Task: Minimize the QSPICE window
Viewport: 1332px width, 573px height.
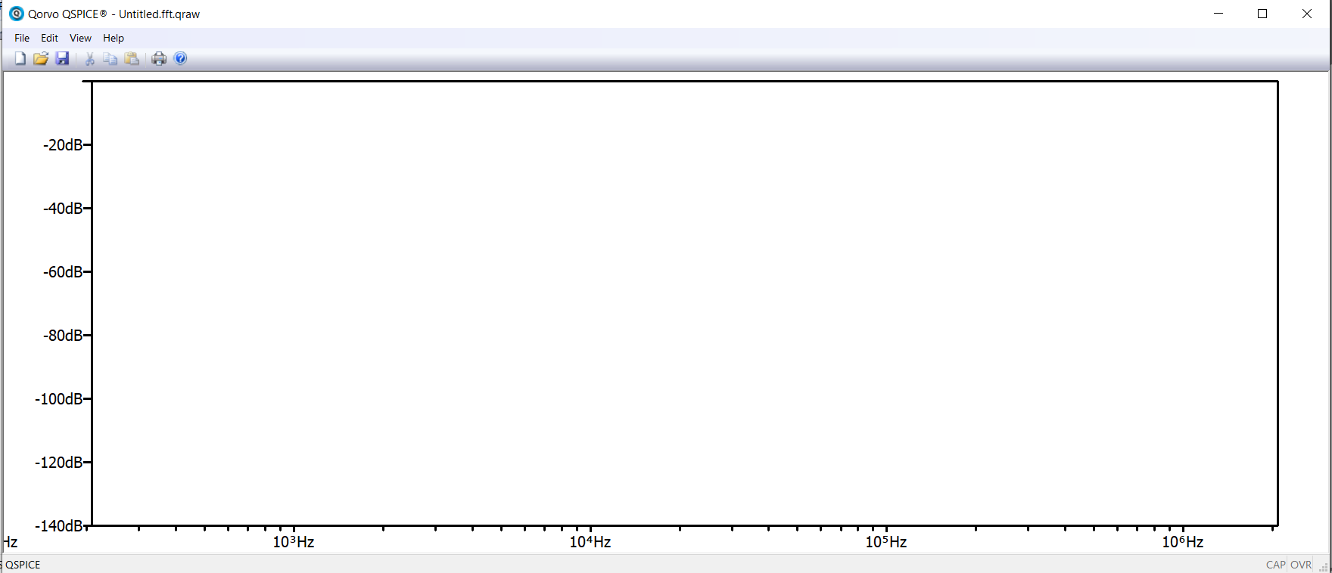Action: [x=1218, y=14]
